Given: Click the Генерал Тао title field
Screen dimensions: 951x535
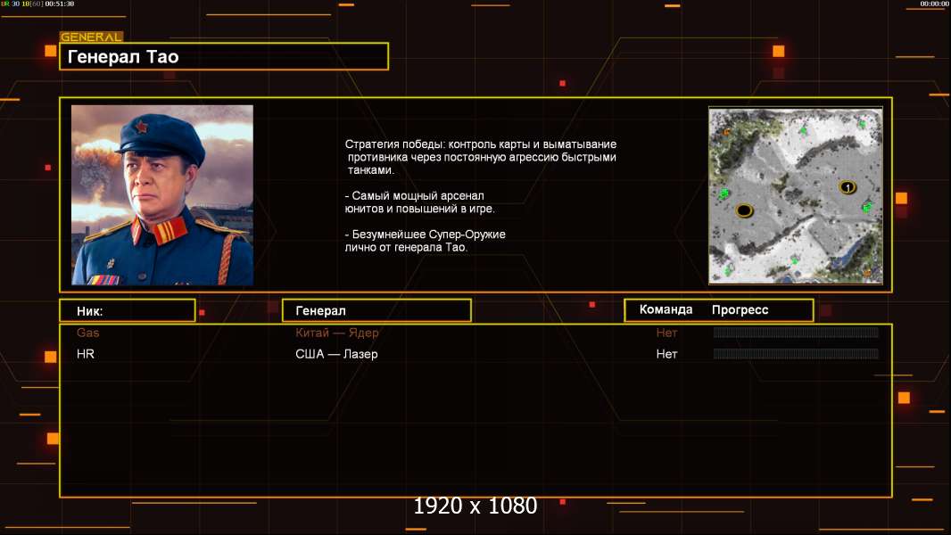Looking at the screenshot, I should coord(224,56).
